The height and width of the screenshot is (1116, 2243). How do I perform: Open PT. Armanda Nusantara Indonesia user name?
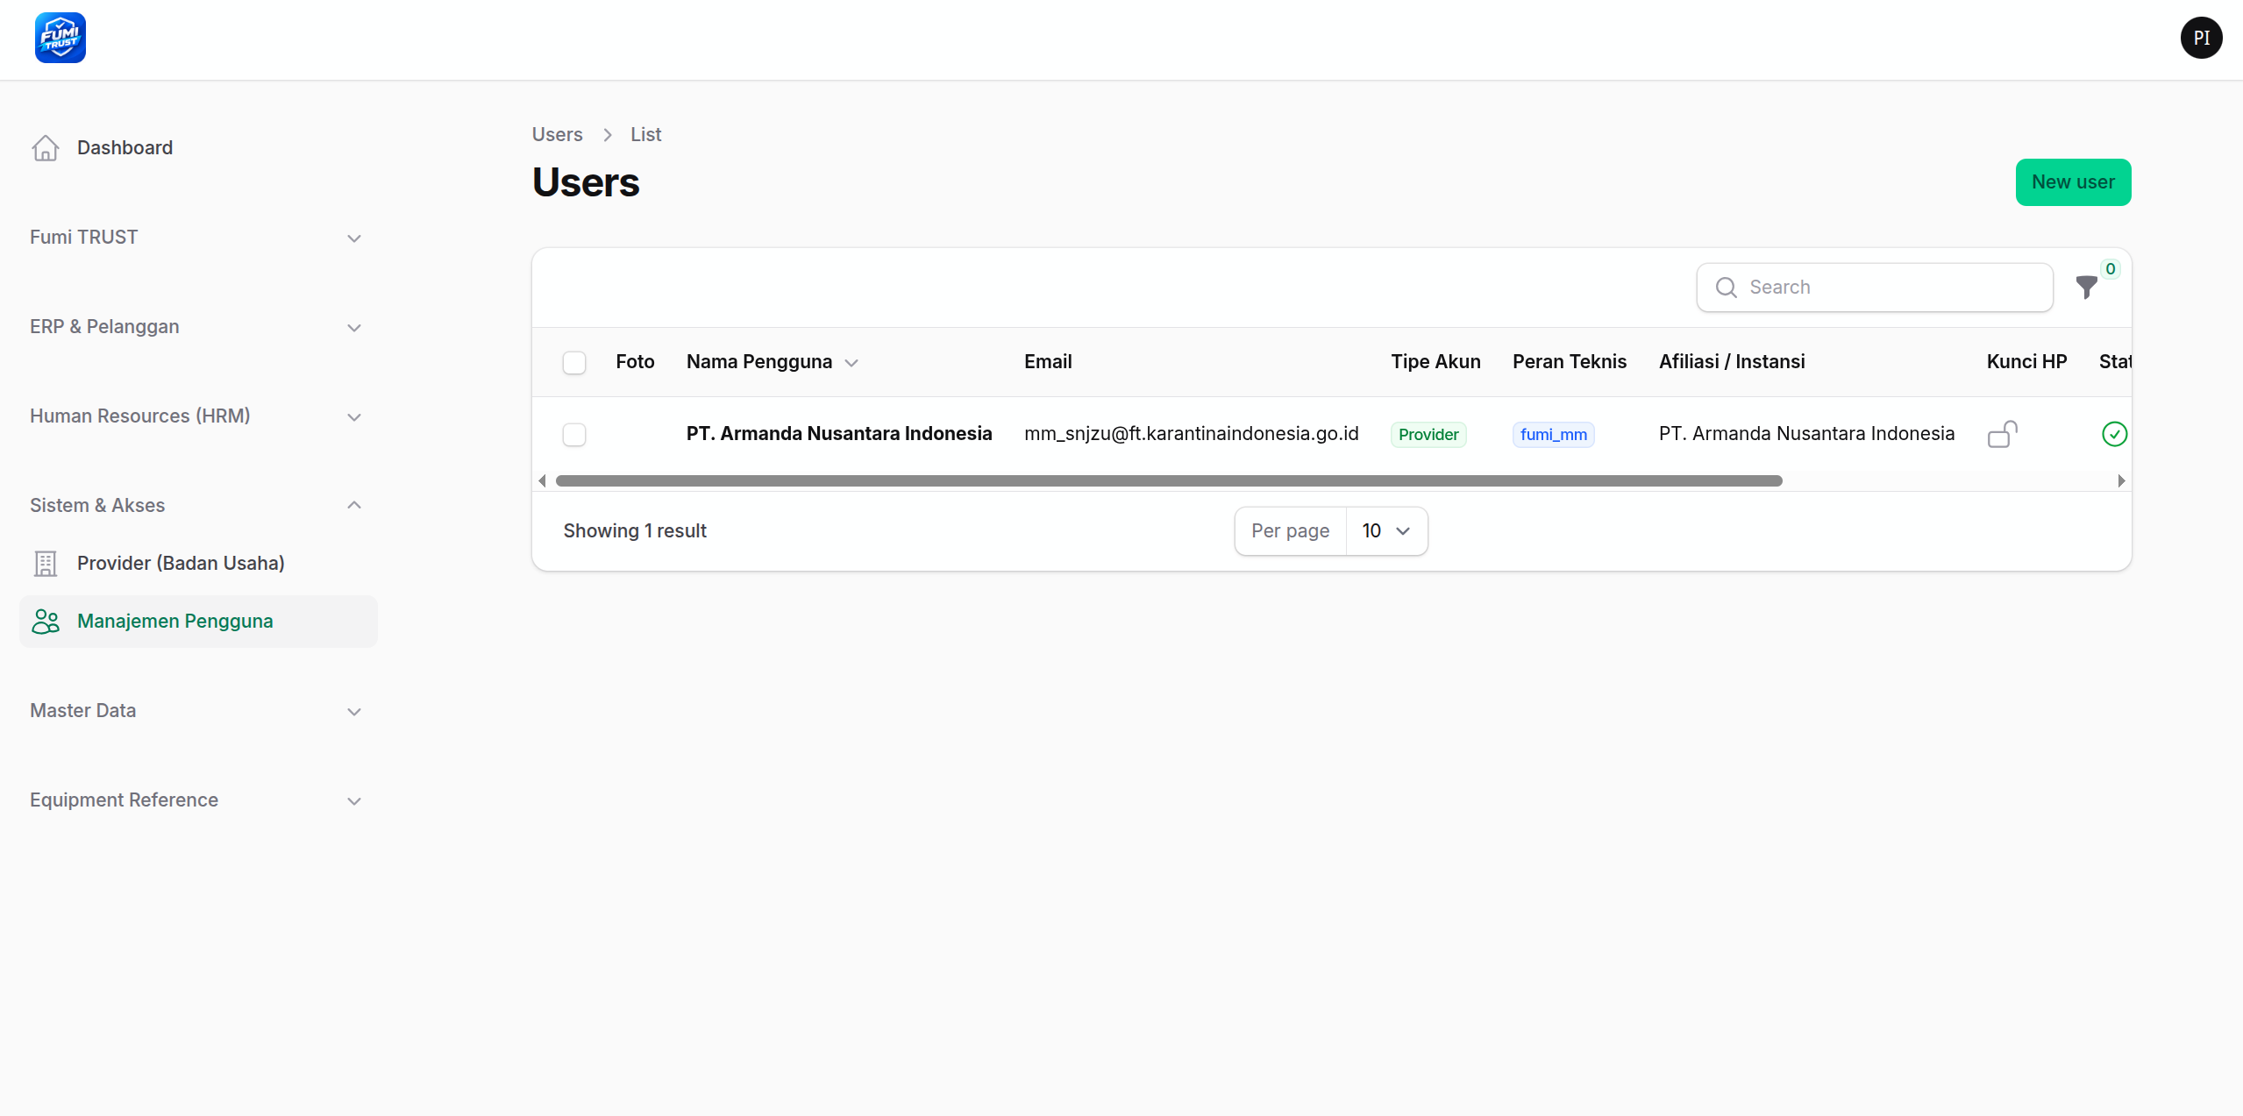(x=839, y=434)
